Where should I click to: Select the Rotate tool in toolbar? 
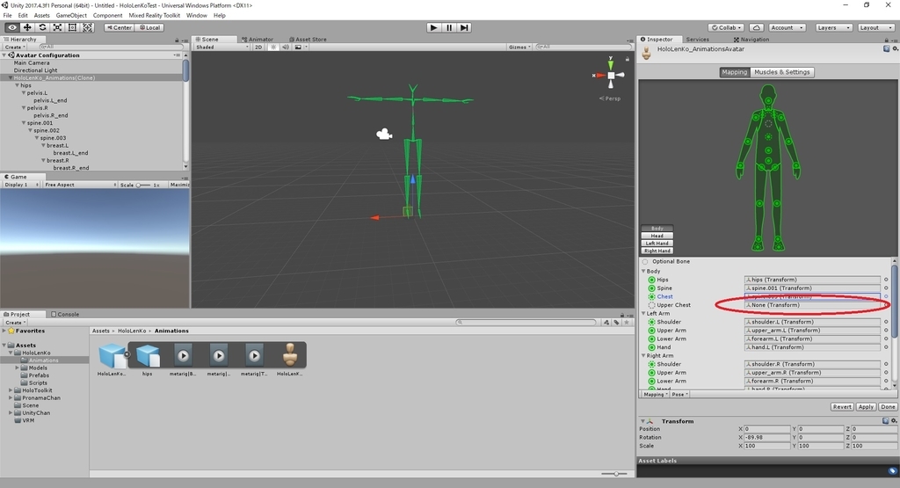42,27
